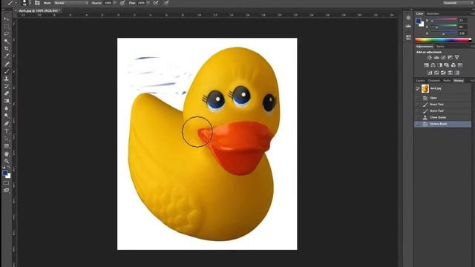Add a Curves adjustment
Viewport: 475px width, 267px height.
443,58
